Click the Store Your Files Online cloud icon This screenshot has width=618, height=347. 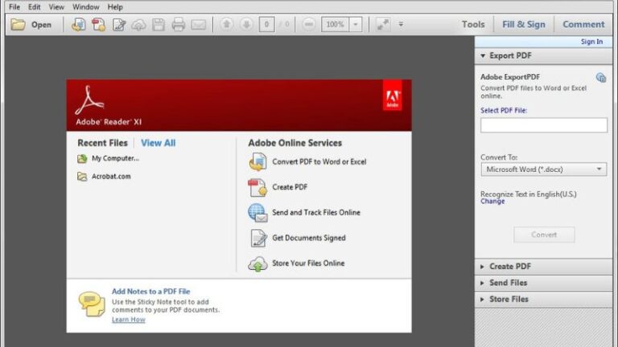[257, 264]
